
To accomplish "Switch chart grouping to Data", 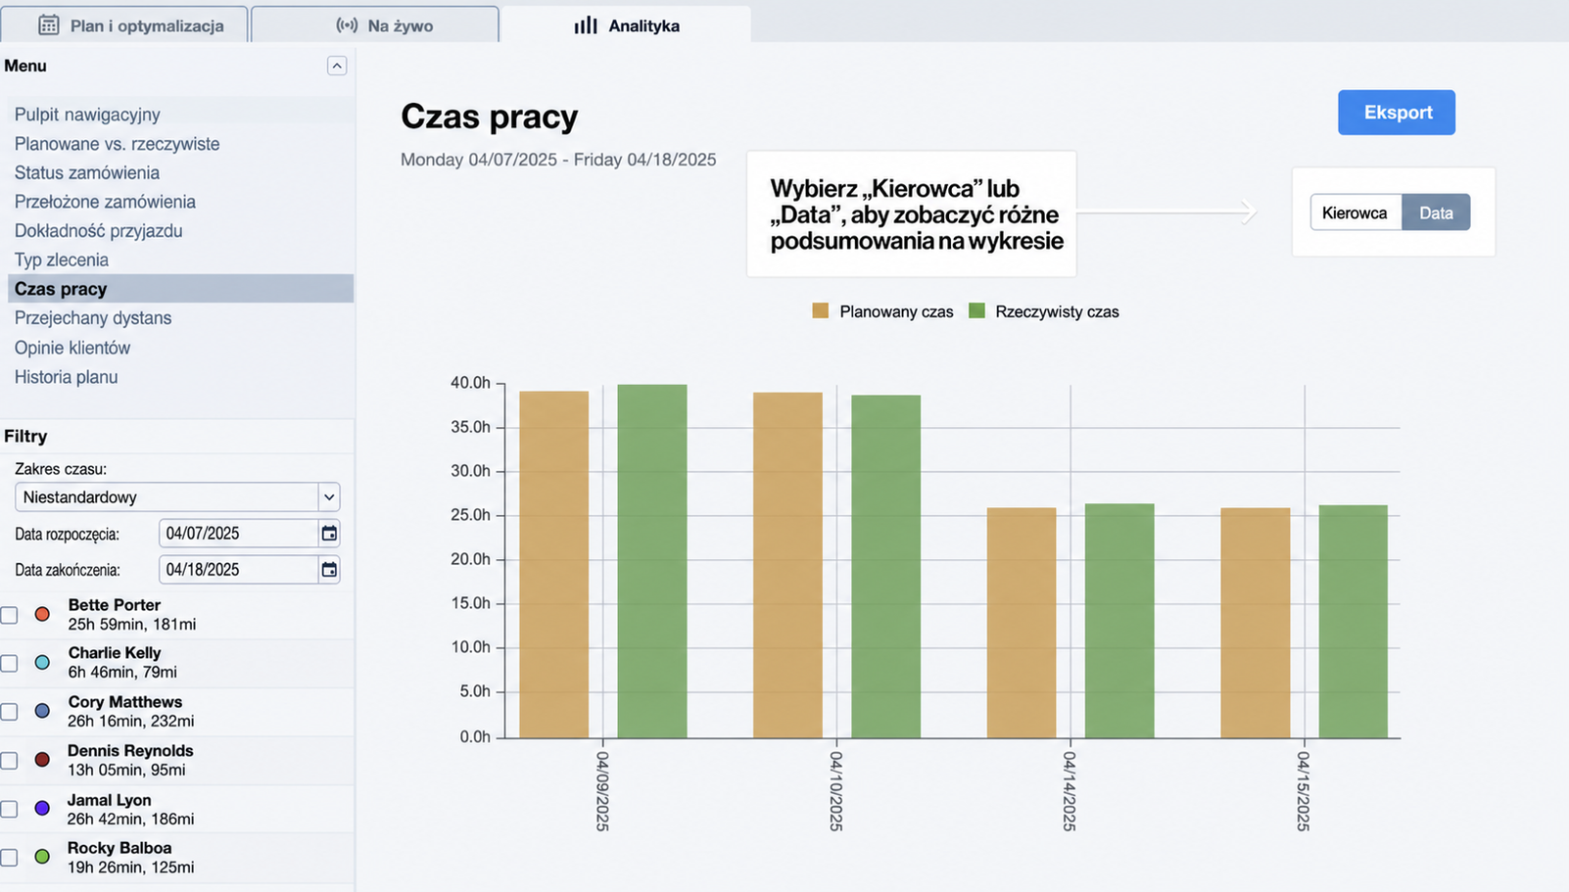I will pyautogui.click(x=1436, y=212).
